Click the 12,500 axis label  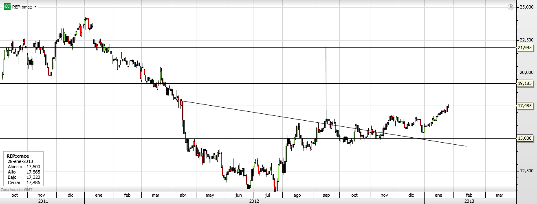click(x=527, y=171)
